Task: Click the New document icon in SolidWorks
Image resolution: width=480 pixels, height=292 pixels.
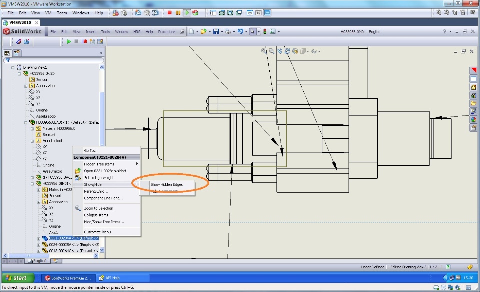Action: click(x=191, y=31)
